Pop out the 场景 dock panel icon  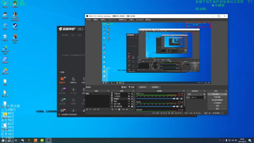tap(108, 91)
